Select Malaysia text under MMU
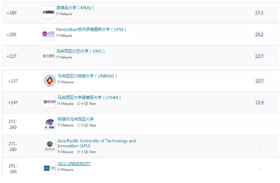This screenshot has height=183, width=280. (x=66, y=14)
